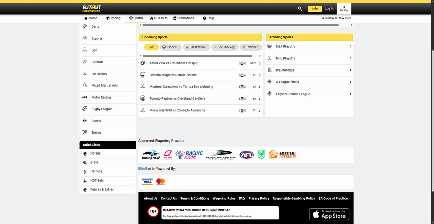Filter upcoming sports by Basketball

tap(196, 47)
